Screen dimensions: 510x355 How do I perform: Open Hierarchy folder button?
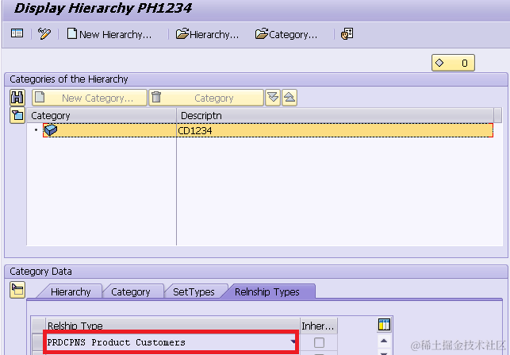[x=207, y=34]
